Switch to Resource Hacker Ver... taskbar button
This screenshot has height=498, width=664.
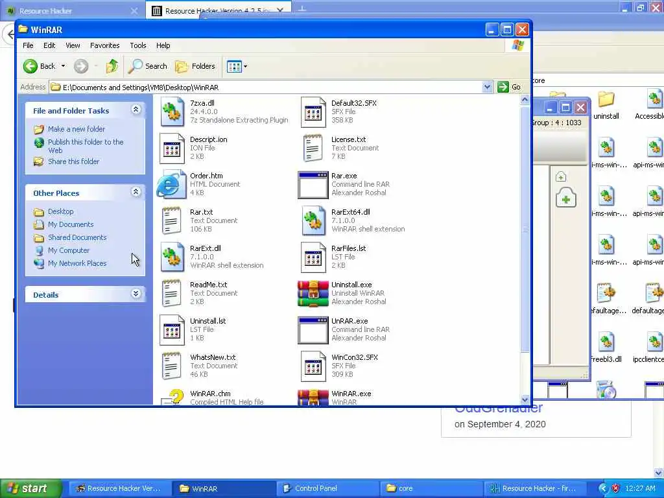coord(120,488)
